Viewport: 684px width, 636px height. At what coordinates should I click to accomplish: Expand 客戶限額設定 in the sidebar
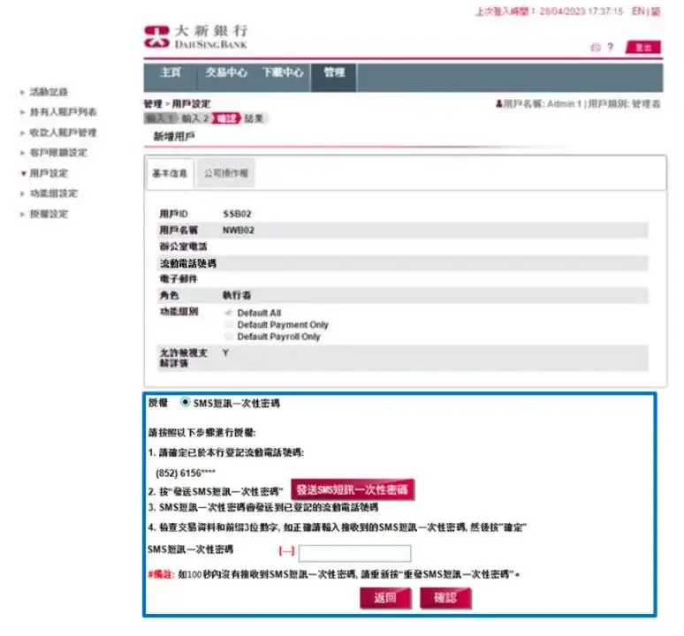(x=58, y=153)
